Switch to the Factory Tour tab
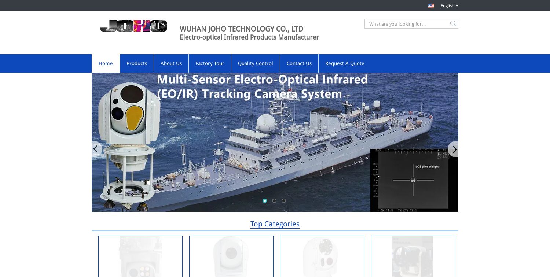Image resolution: width=550 pixels, height=277 pixels. point(210,63)
